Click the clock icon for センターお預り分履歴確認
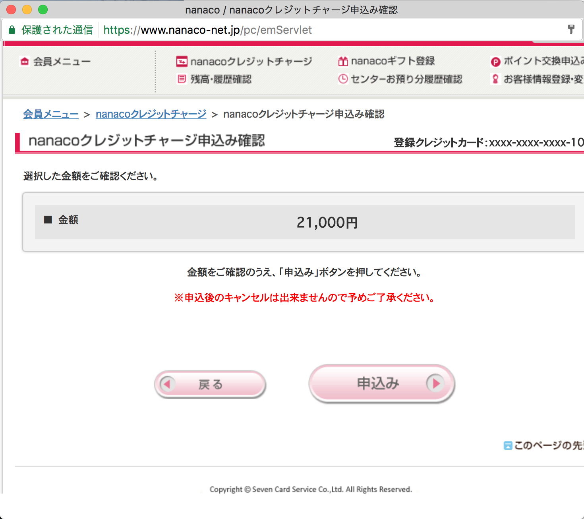Image resolution: width=584 pixels, height=519 pixels. [343, 79]
